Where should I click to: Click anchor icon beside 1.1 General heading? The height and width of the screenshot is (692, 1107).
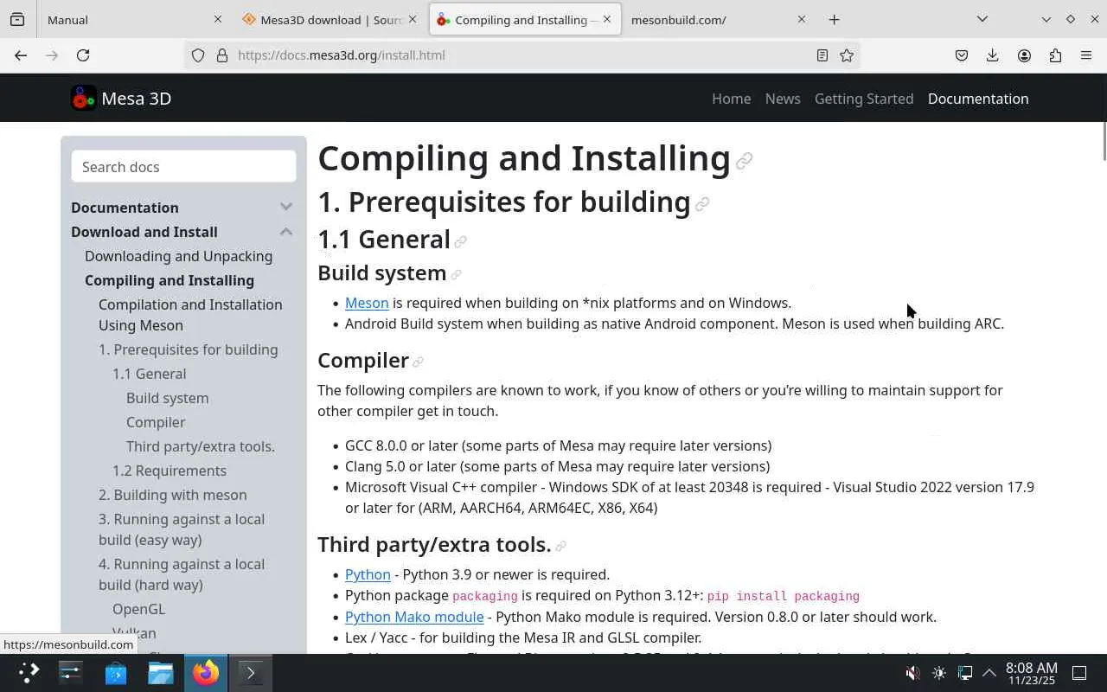pyautogui.click(x=461, y=241)
